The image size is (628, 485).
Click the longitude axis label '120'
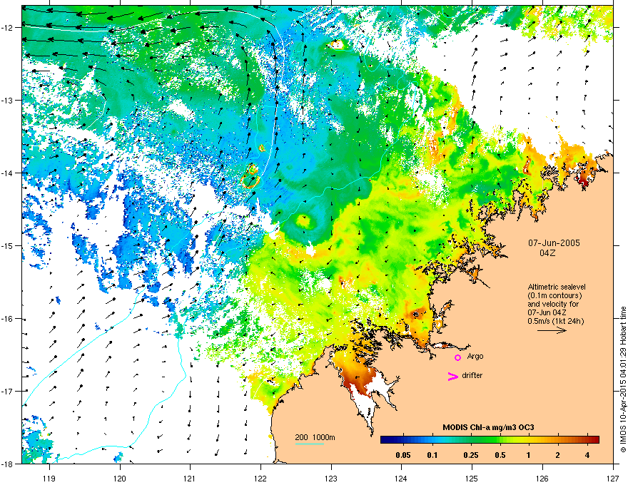[120, 478]
